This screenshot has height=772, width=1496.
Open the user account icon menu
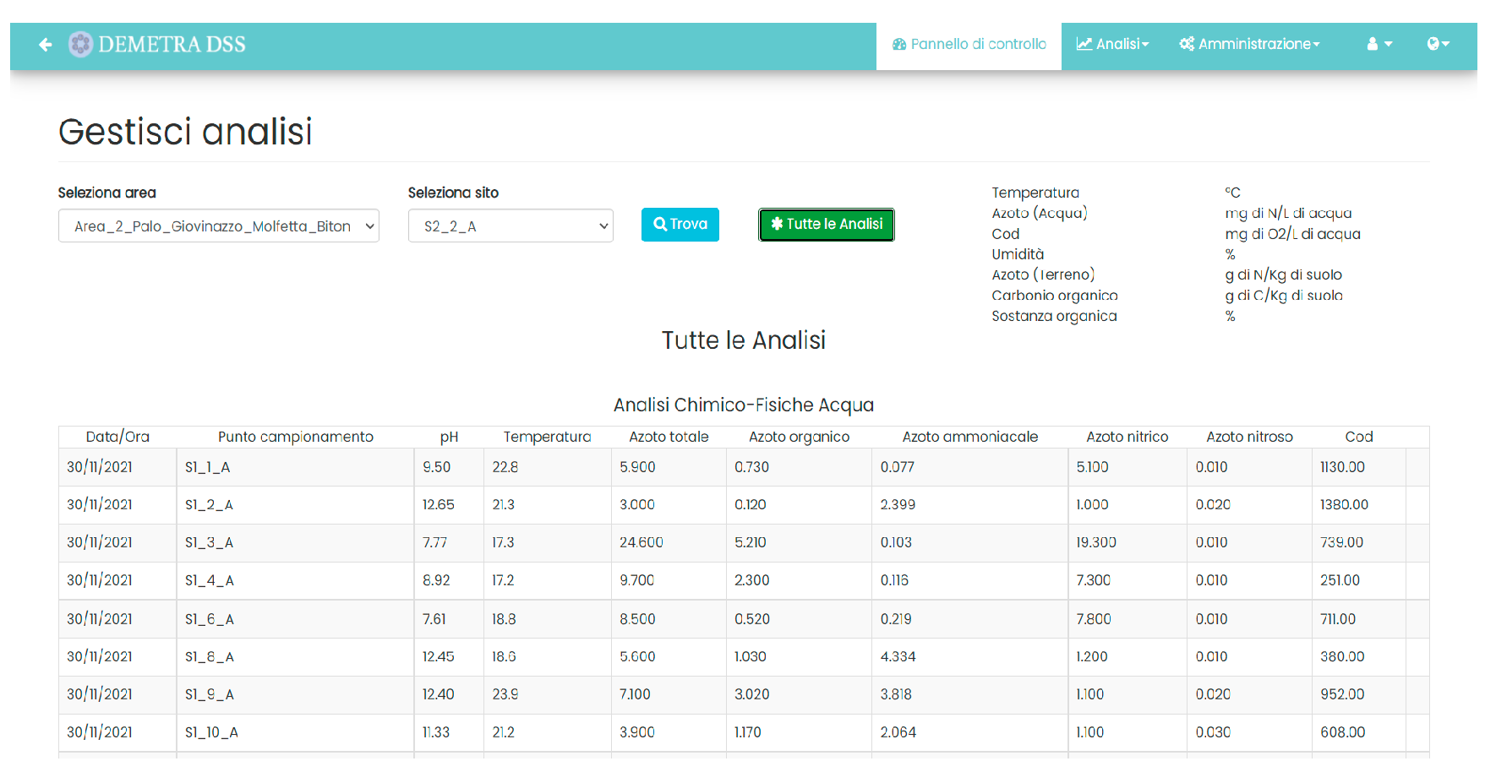coord(1379,44)
